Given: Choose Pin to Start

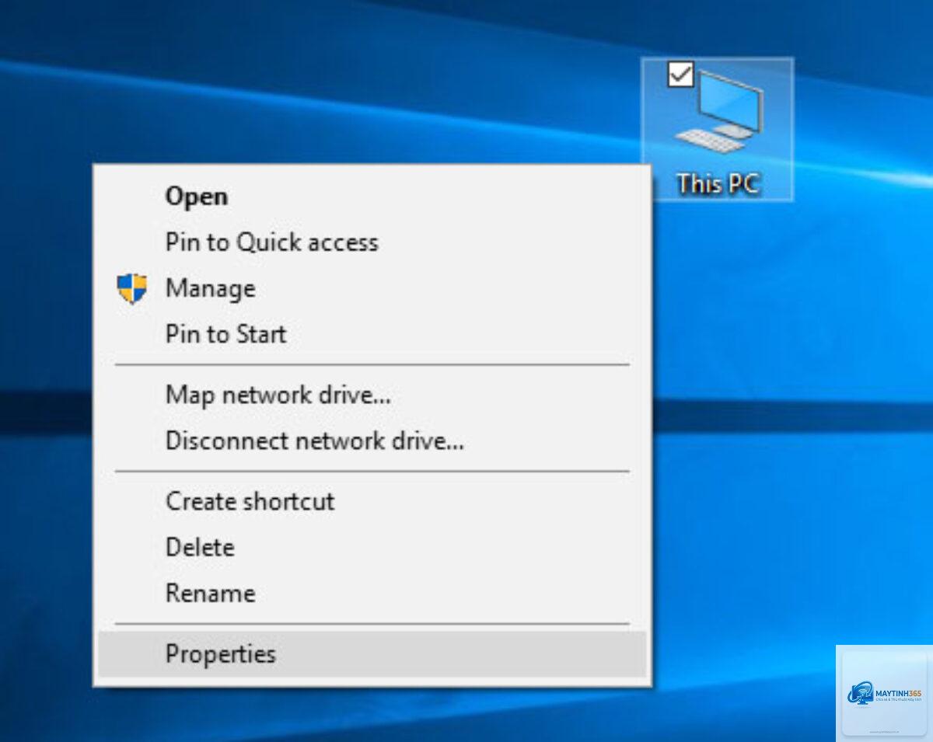Looking at the screenshot, I should click(372, 334).
